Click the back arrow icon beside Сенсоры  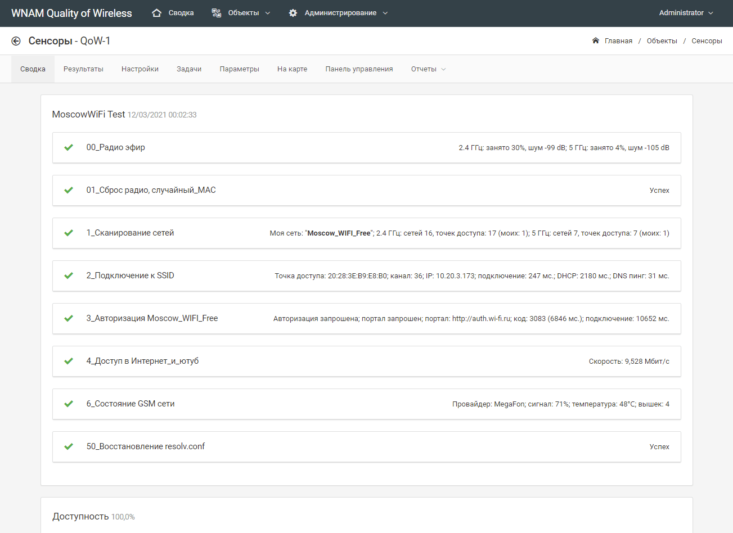click(x=16, y=41)
